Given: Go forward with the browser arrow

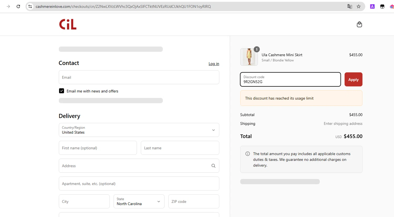Looking at the screenshot, I should [8, 7].
